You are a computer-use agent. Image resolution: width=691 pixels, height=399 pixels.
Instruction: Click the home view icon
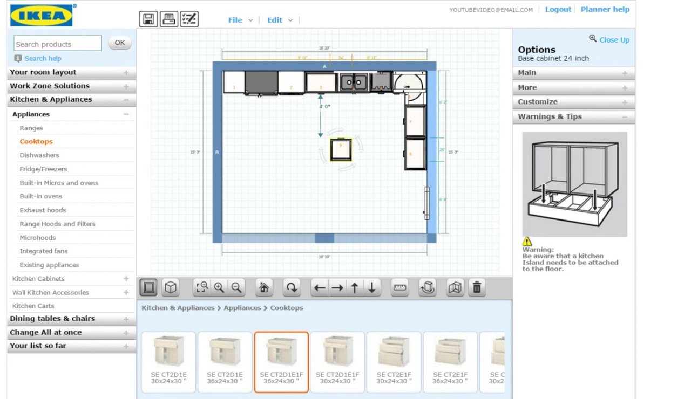pyautogui.click(x=264, y=287)
